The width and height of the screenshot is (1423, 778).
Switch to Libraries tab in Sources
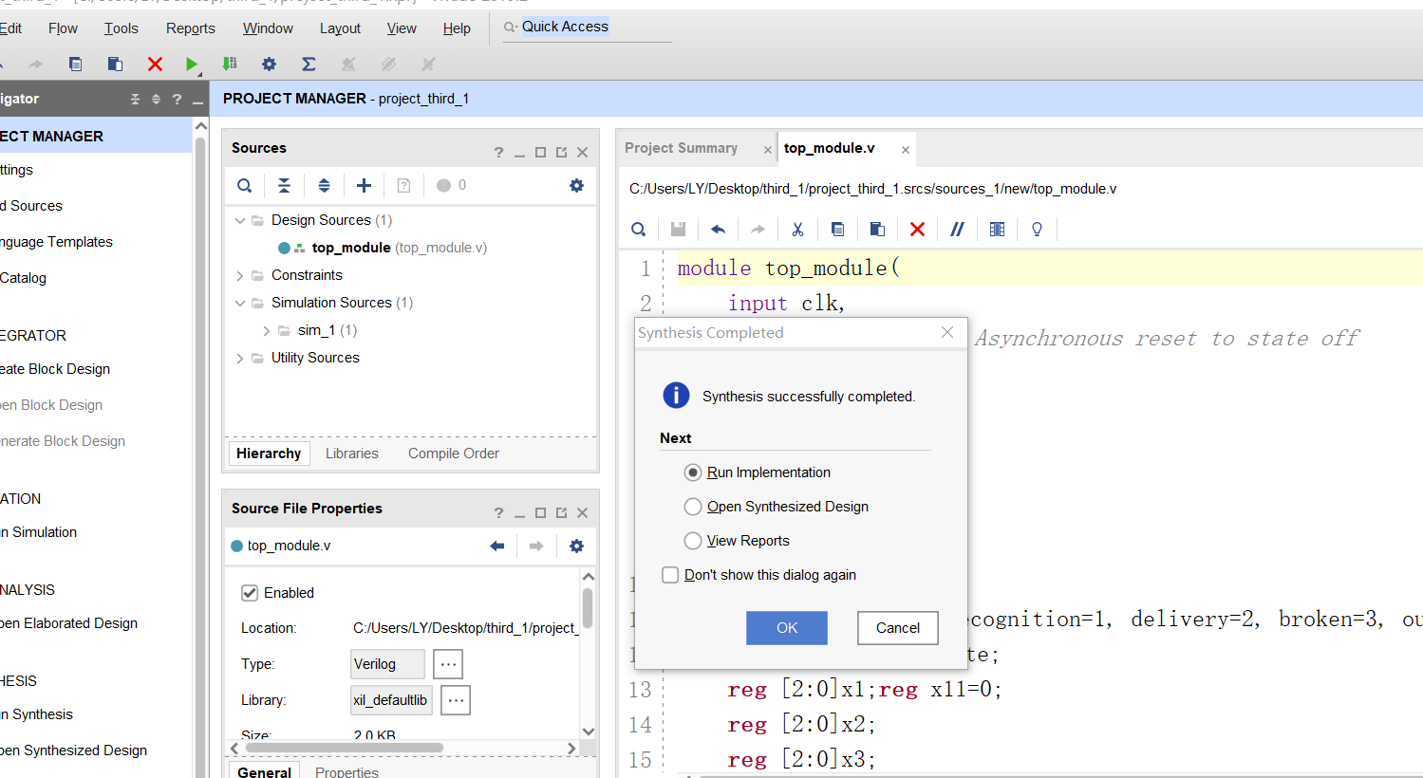coord(352,454)
